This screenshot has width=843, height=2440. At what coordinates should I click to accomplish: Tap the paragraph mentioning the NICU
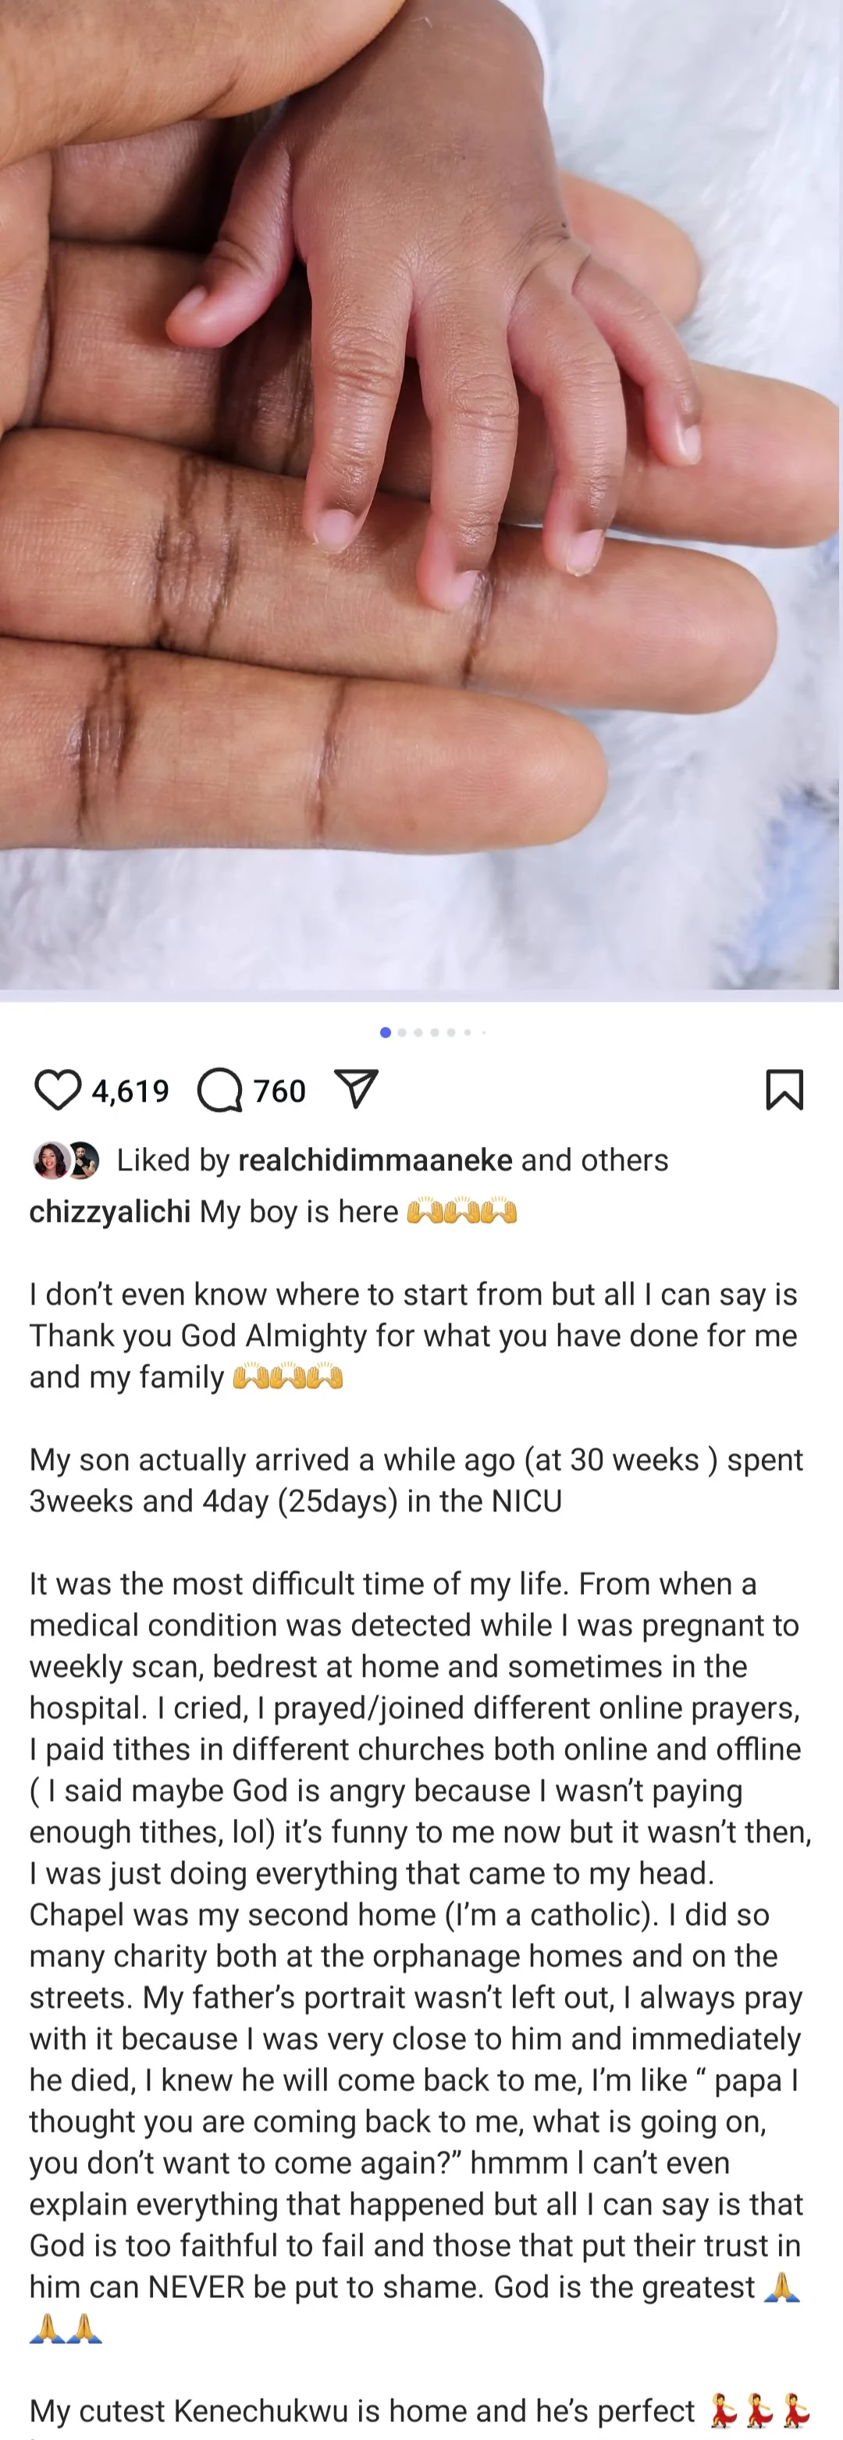tap(417, 1480)
